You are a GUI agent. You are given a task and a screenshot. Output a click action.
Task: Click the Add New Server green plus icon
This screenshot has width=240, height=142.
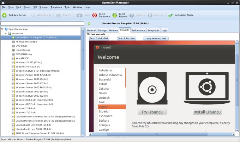click(4, 15)
